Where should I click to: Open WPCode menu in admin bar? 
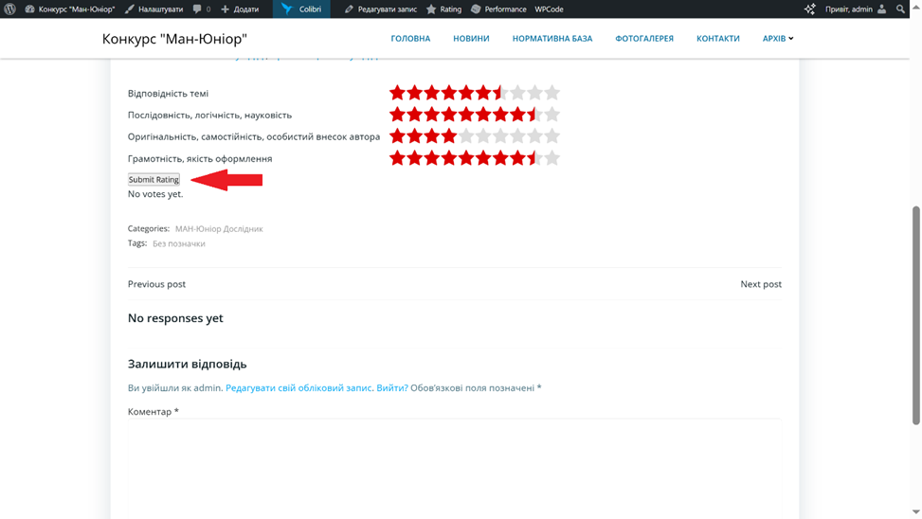(549, 9)
